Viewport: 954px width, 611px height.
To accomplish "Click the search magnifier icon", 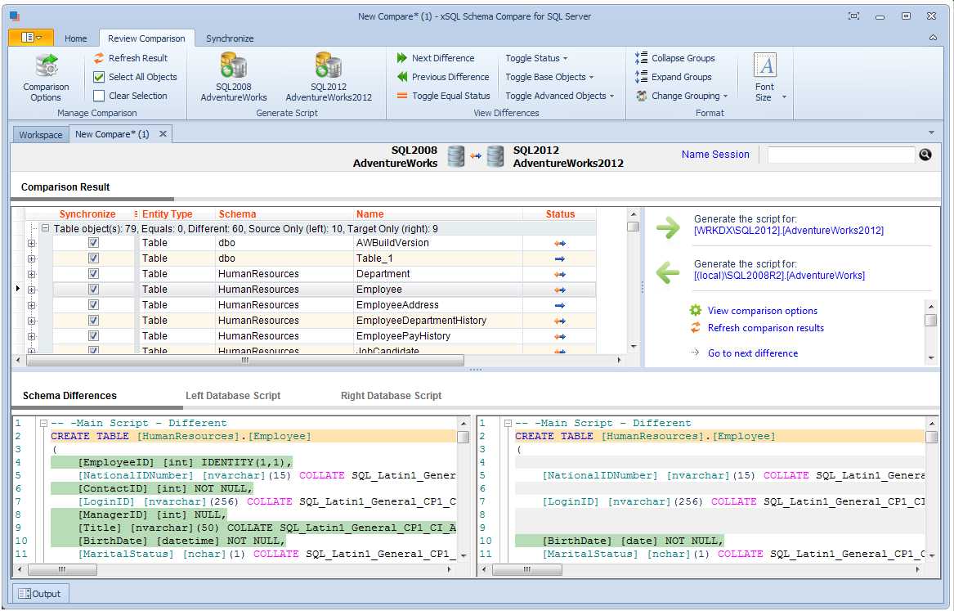I will click(925, 155).
